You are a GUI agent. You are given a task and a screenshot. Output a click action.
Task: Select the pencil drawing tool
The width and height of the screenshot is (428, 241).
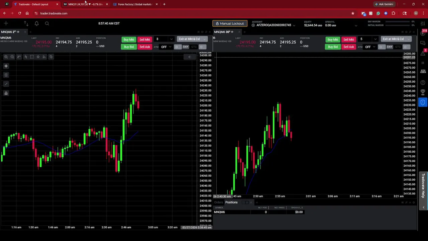pyautogui.click(x=6, y=84)
